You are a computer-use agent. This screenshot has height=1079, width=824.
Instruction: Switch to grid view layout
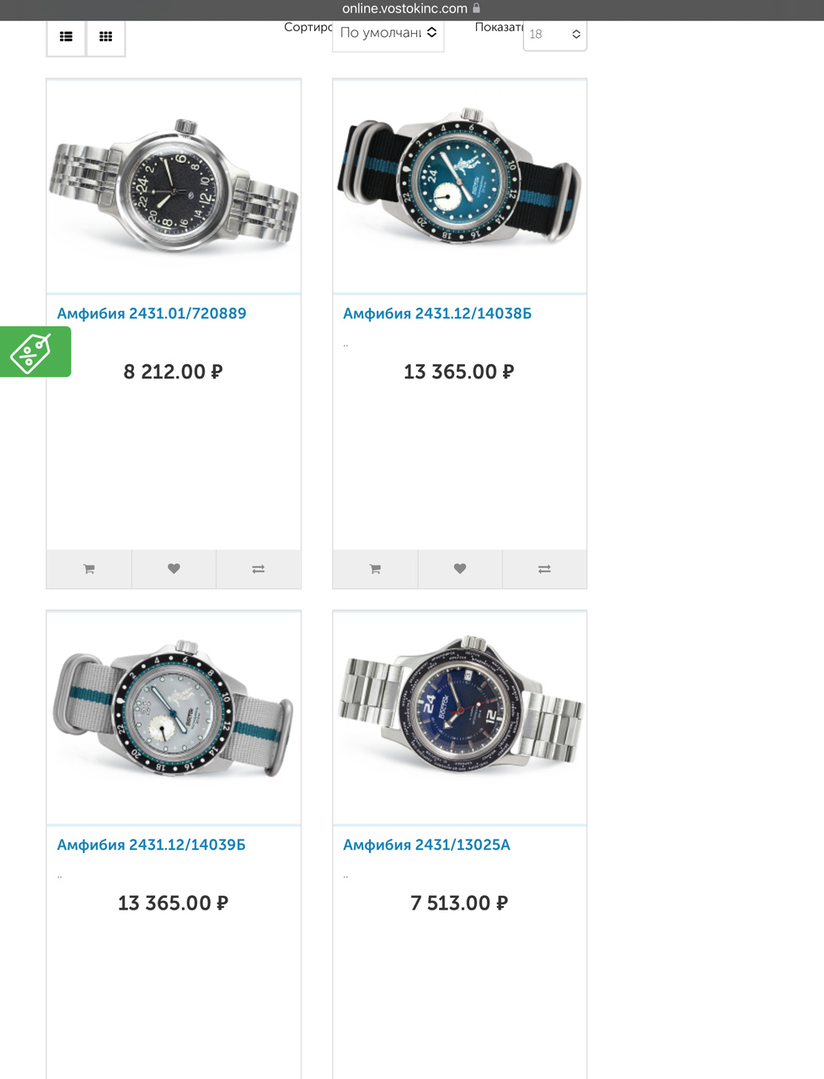tap(106, 37)
